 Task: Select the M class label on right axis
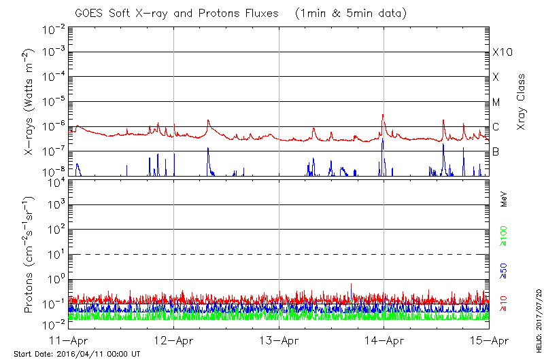pos(496,103)
